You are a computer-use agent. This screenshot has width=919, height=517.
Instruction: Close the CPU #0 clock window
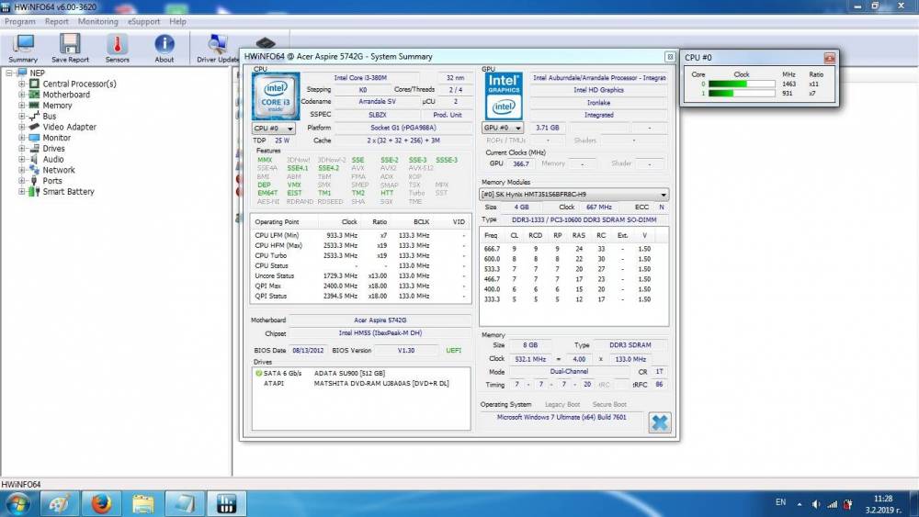point(829,57)
